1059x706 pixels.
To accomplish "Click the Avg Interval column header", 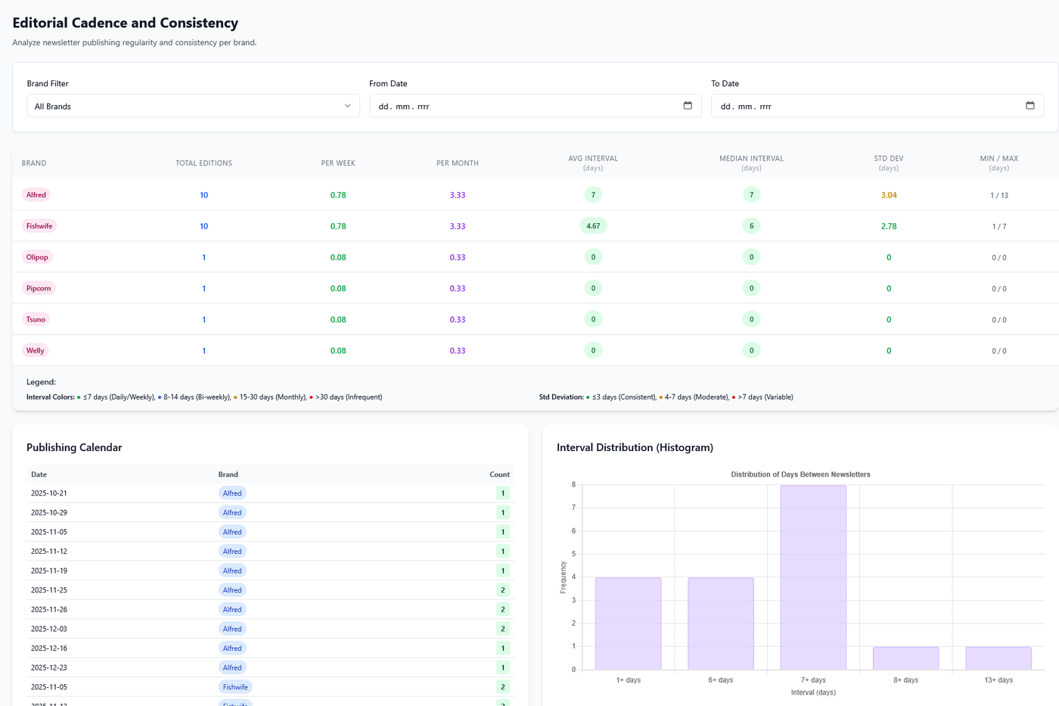I will (593, 163).
